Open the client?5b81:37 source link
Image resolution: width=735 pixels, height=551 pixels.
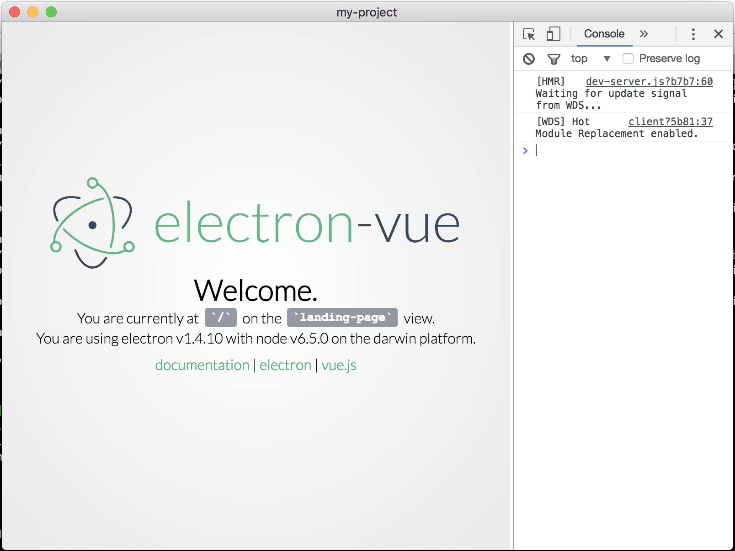point(671,122)
